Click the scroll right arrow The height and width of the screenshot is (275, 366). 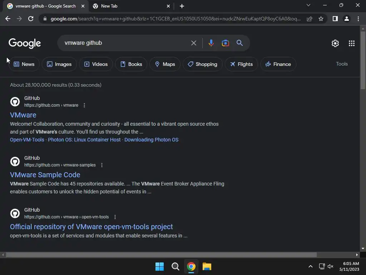click(357, 255)
